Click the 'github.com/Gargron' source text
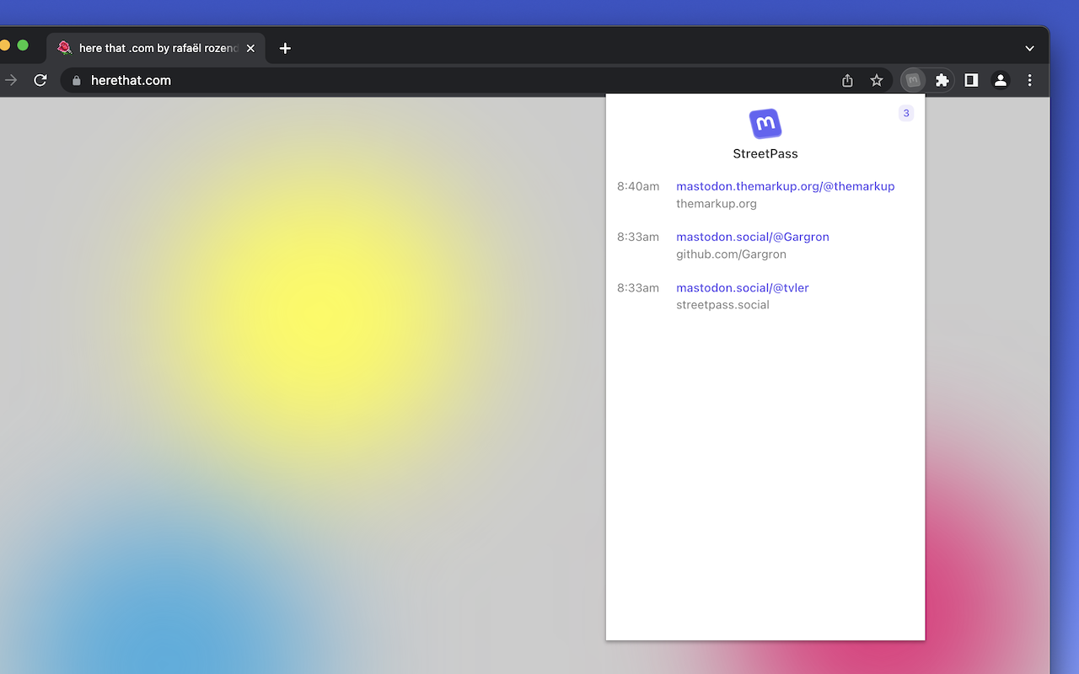Image resolution: width=1079 pixels, height=674 pixels. [731, 254]
